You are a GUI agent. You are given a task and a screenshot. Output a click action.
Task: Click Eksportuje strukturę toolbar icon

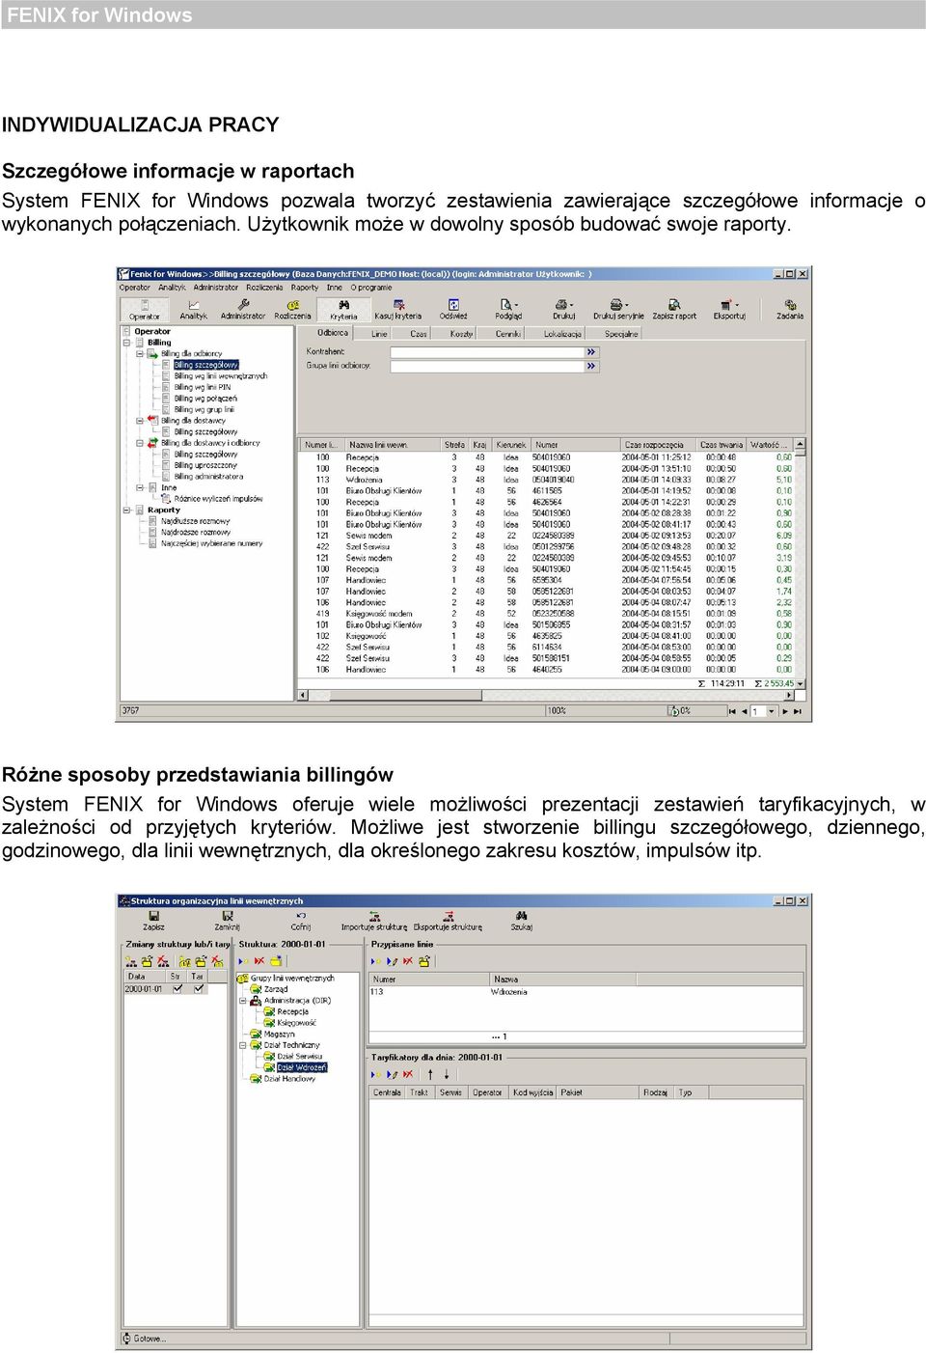(x=448, y=921)
